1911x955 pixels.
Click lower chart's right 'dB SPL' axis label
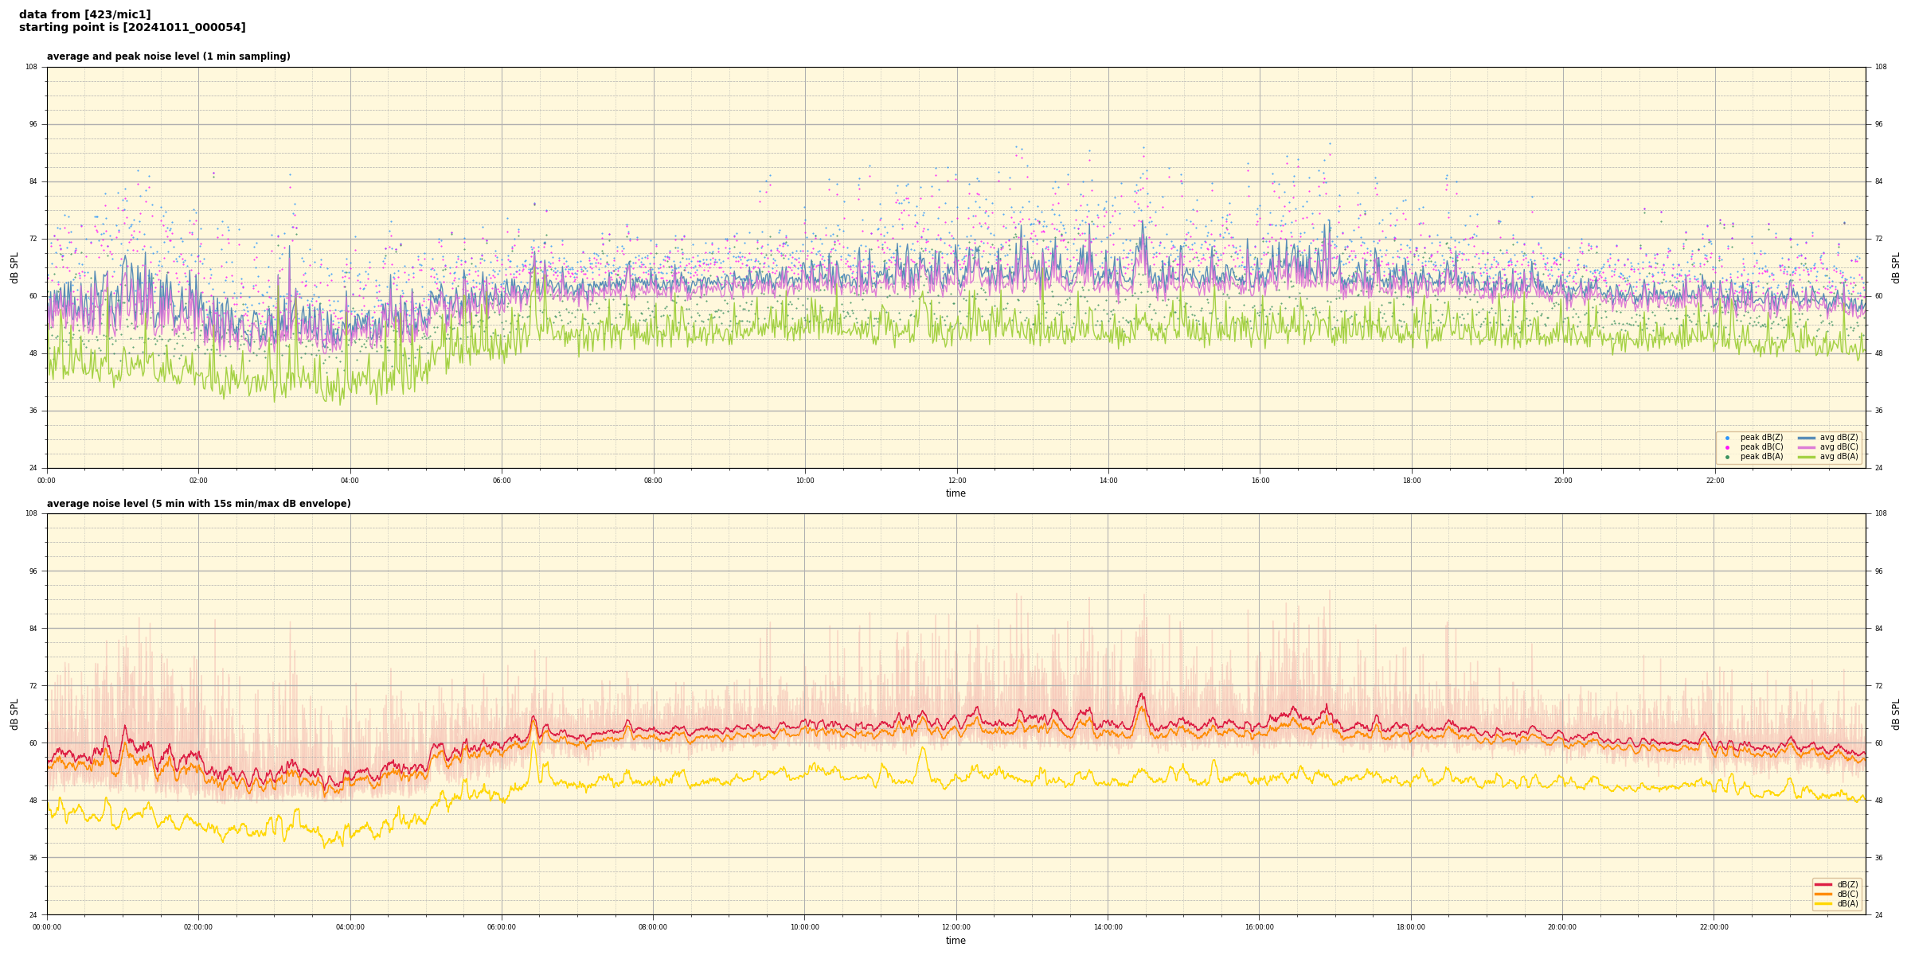pos(1896,714)
